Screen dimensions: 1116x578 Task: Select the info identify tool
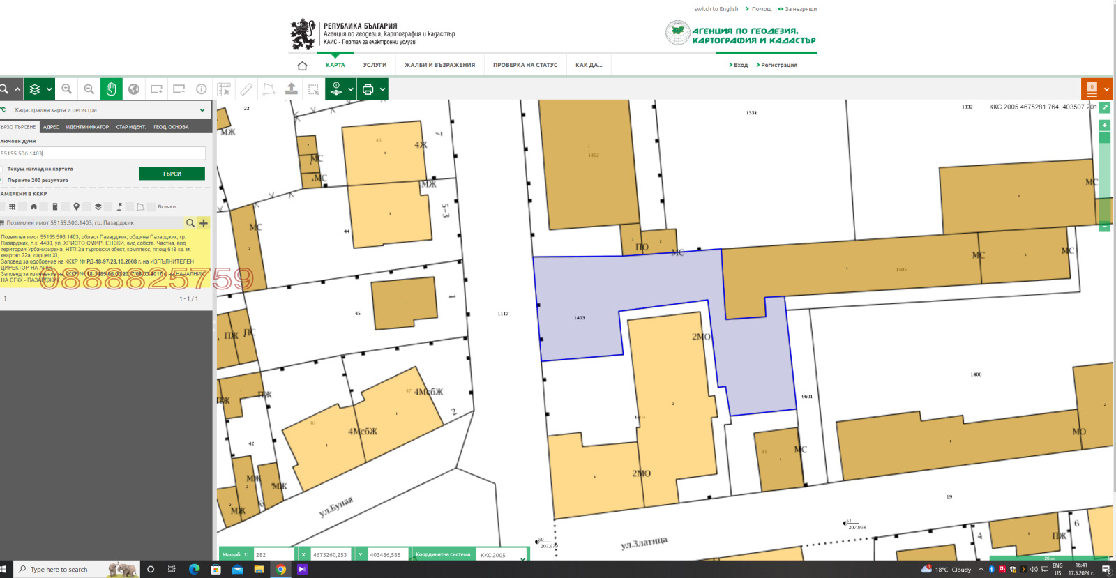coord(202,89)
